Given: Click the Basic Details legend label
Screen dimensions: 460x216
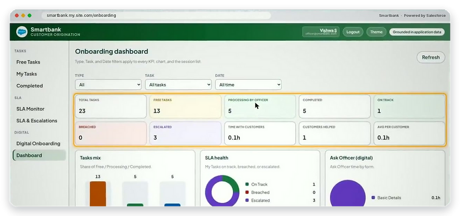Looking at the screenshot, I should pyautogui.click(x=389, y=198).
